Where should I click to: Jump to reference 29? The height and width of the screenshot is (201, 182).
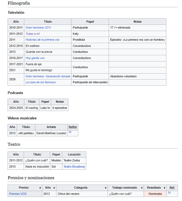pyautogui.click(x=169, y=193)
